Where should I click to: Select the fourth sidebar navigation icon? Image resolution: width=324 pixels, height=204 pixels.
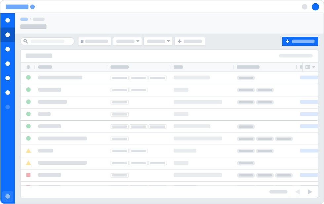pos(8,63)
